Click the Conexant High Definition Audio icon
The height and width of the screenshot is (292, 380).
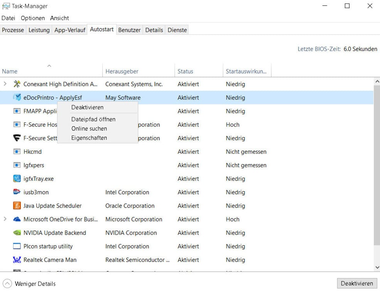(17, 84)
